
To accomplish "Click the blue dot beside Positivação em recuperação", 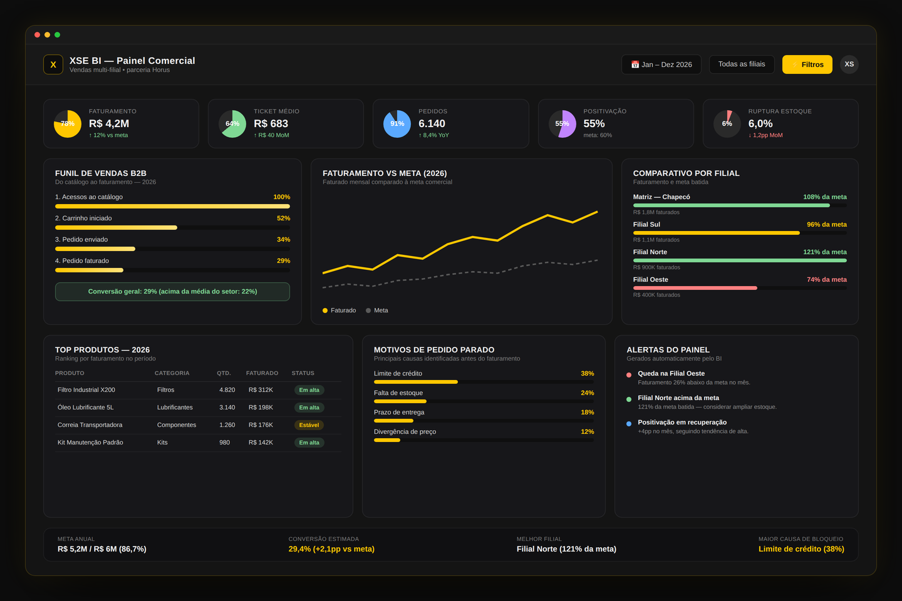I will (629, 424).
